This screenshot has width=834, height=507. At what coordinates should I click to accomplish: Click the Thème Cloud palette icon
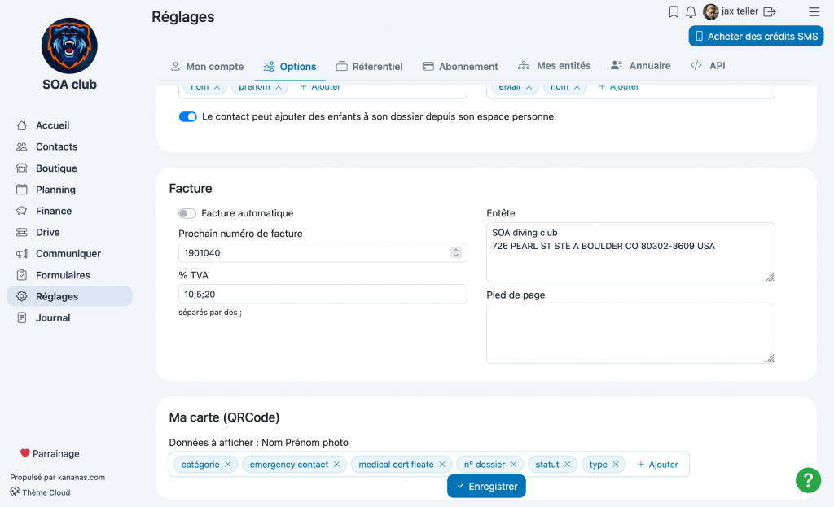click(15, 492)
